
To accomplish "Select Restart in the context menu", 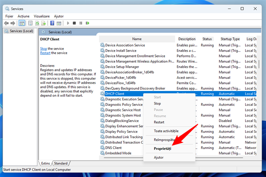I will coord(159,122).
